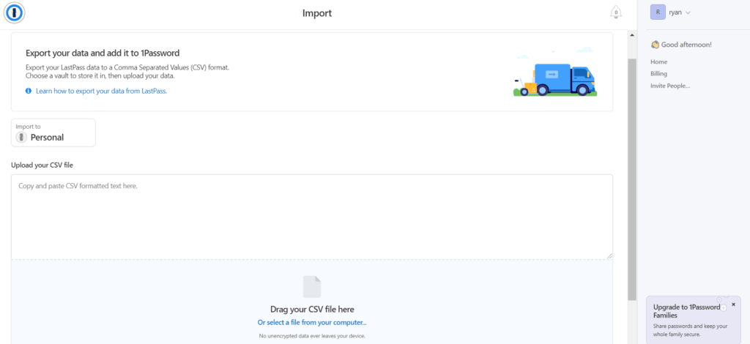Open Learn how to export from LastPass link
750x344 pixels.
(x=101, y=91)
